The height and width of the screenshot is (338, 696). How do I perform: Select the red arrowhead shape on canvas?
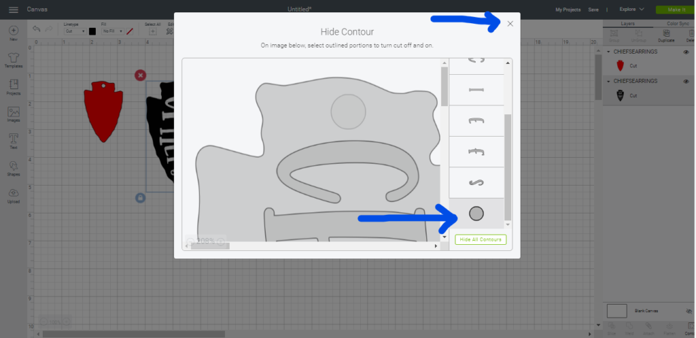(x=103, y=112)
